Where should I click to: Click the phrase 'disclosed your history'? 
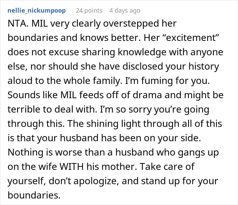(x=171, y=67)
